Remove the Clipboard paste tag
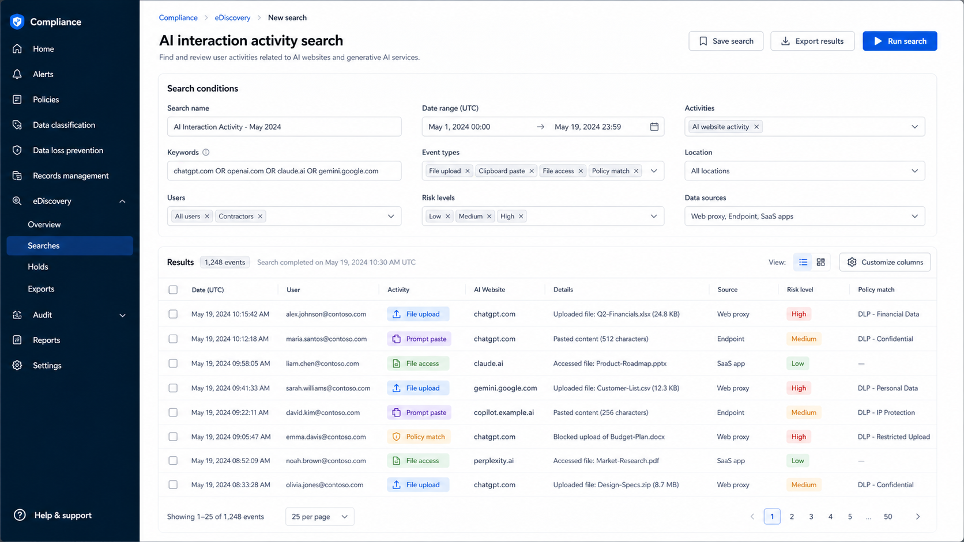The width and height of the screenshot is (964, 542). pyautogui.click(x=532, y=171)
